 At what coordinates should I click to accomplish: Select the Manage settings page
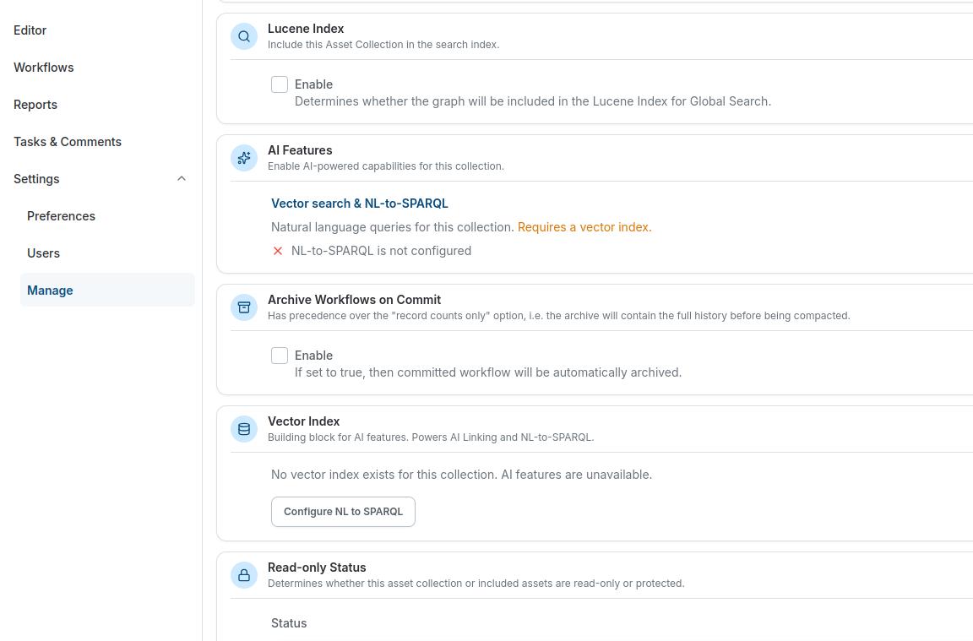(x=107, y=290)
